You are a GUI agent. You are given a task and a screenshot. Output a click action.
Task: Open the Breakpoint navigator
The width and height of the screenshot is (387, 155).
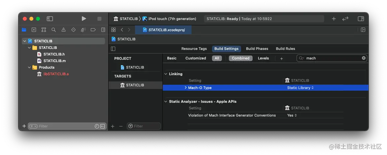point(93,30)
